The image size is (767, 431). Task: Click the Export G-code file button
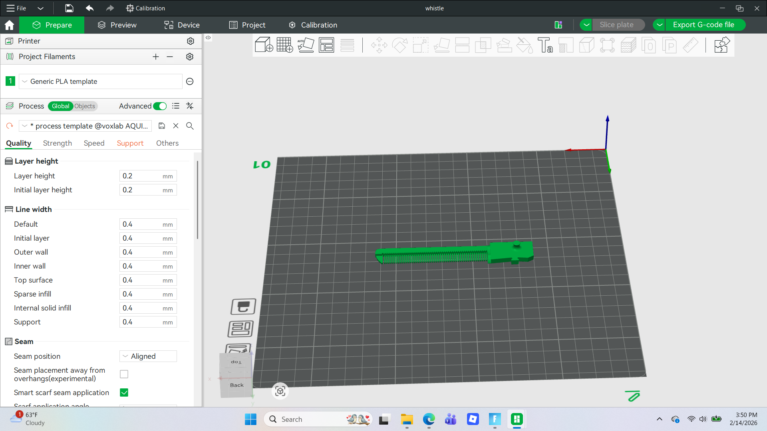(703, 25)
